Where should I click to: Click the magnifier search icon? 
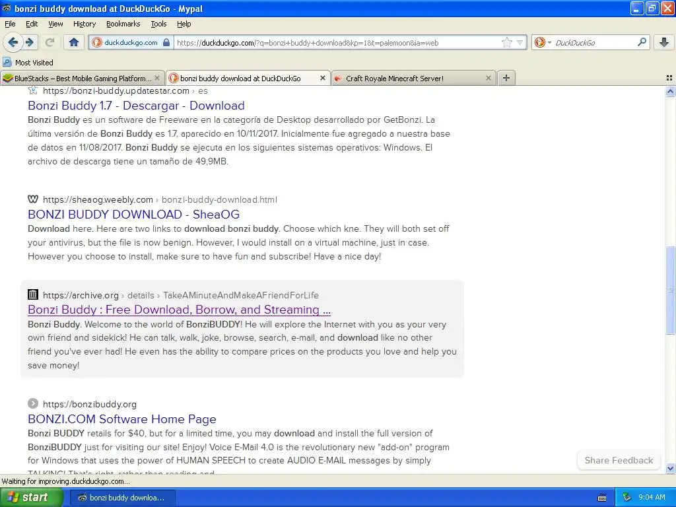tap(642, 42)
